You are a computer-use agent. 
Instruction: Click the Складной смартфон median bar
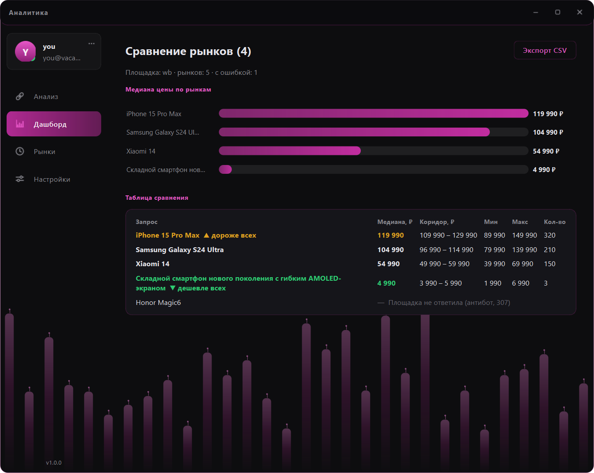coord(225,169)
